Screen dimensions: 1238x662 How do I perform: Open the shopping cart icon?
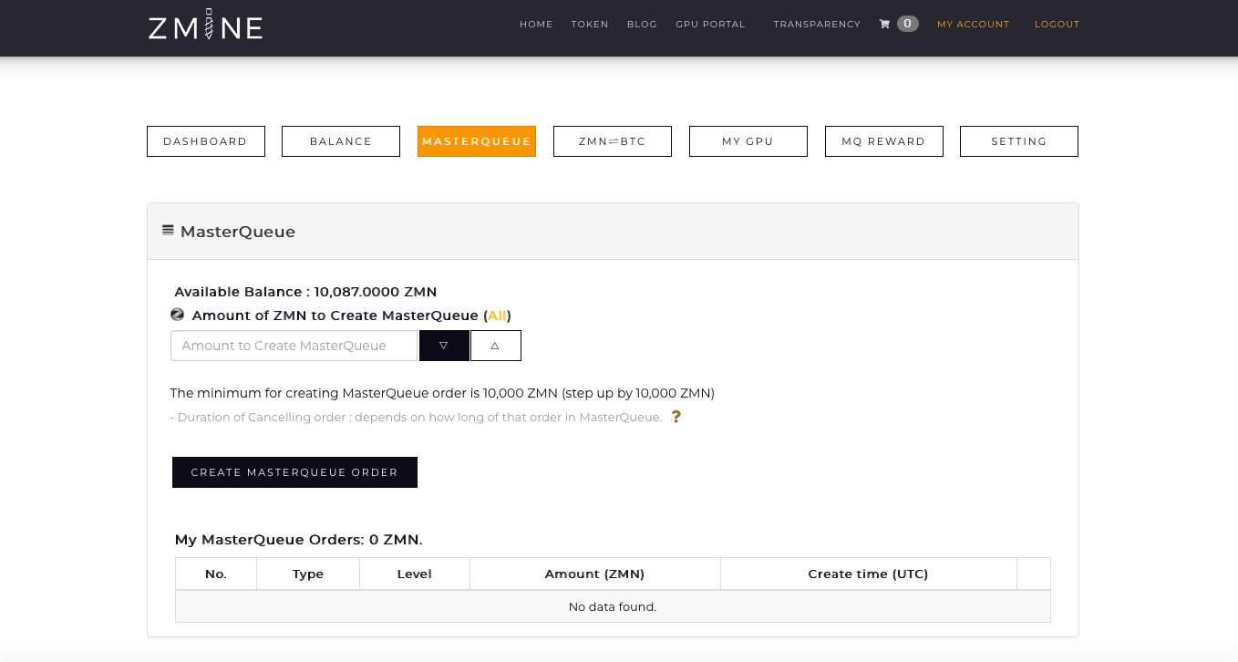pos(884,24)
